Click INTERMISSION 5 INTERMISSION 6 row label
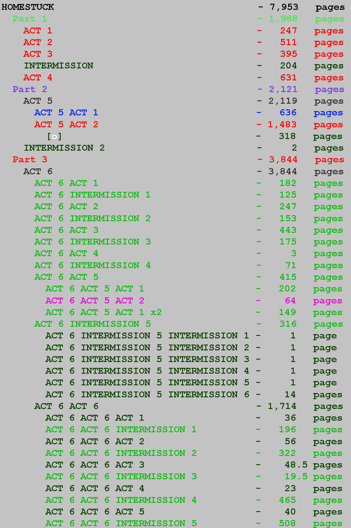This screenshot has width=351, height=528. (147, 395)
